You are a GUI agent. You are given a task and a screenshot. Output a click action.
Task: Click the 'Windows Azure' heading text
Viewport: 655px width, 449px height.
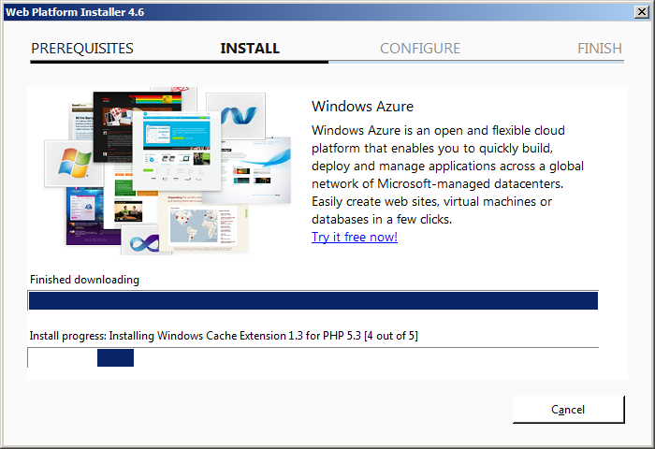click(x=362, y=106)
